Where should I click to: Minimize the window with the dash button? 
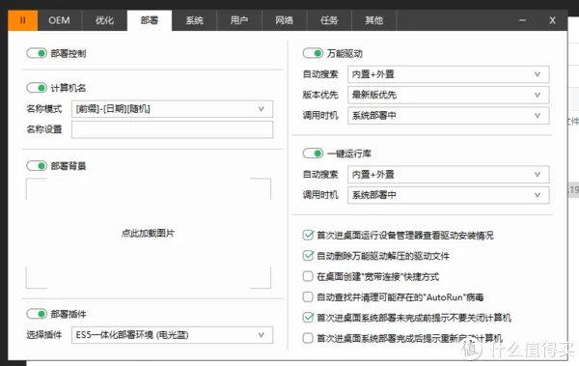point(522,20)
